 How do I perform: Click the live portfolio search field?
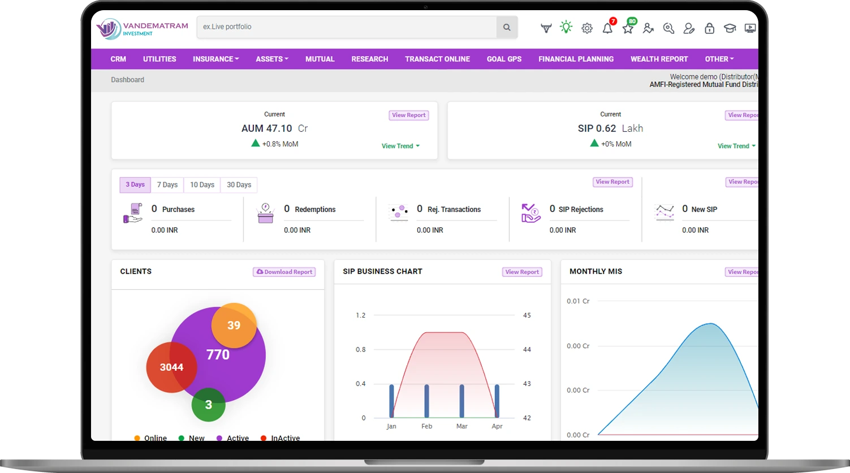coord(347,27)
